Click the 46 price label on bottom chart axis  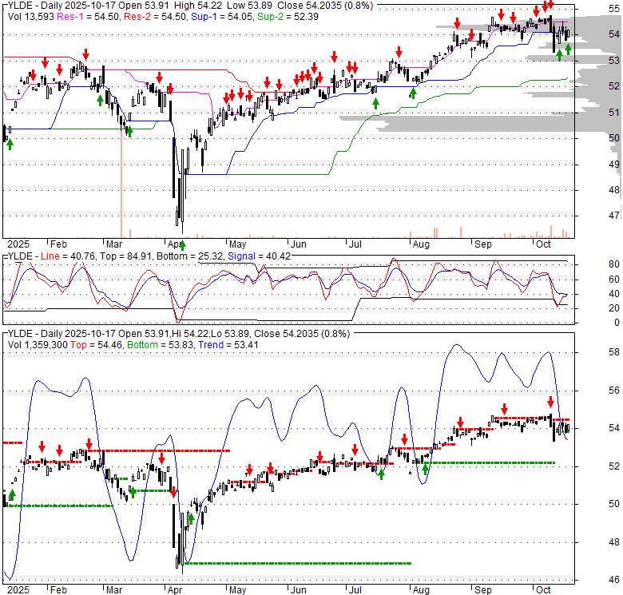tap(614, 580)
